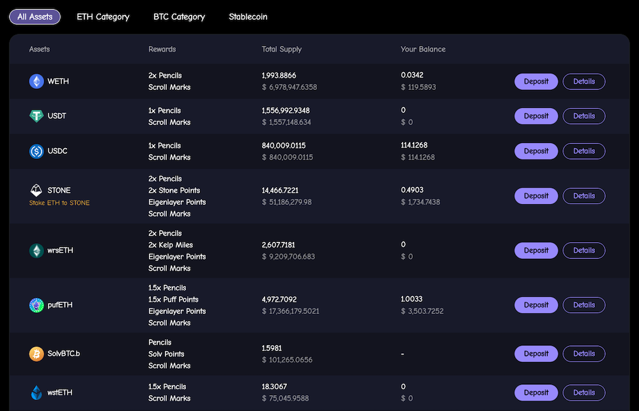
Task: Select the SolvBTC.b token icon
Action: tap(36, 354)
